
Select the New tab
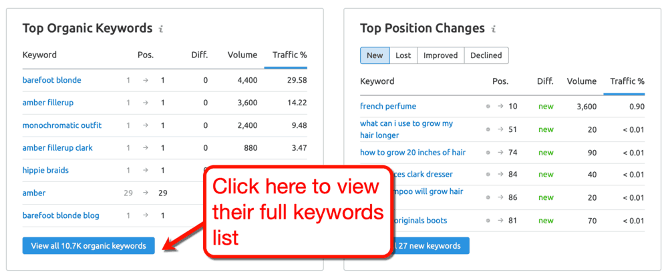pyautogui.click(x=375, y=55)
